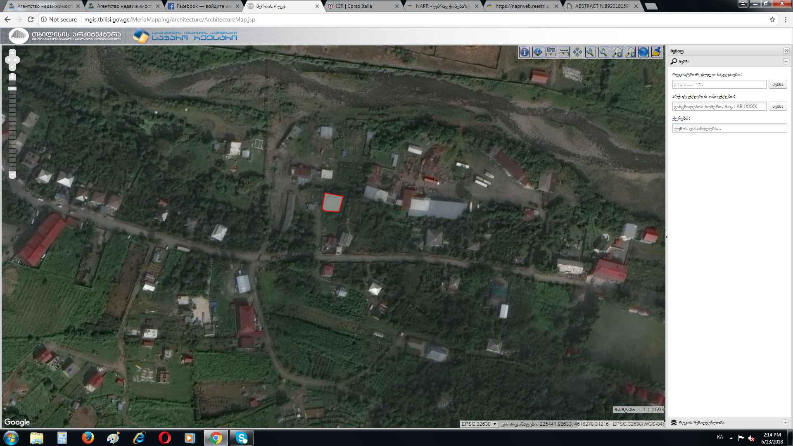Viewport: 793px width, 446px height.
Task: Click the red outlined parcel on map
Action: 332,203
